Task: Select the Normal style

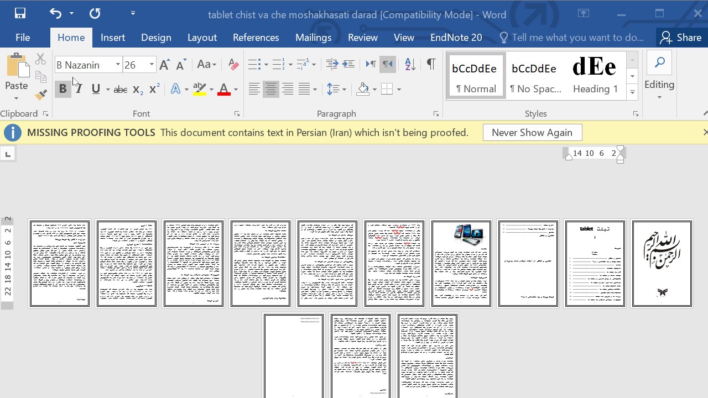Action: pos(476,77)
